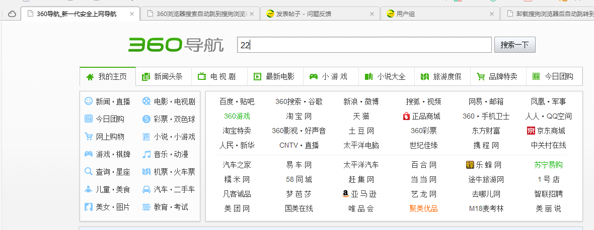Open the 天猫 link
This screenshot has width=594, height=230.
click(361, 117)
